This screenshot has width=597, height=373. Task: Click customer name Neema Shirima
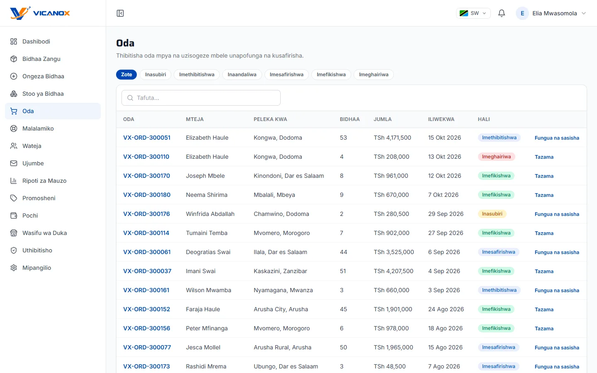coord(206,195)
